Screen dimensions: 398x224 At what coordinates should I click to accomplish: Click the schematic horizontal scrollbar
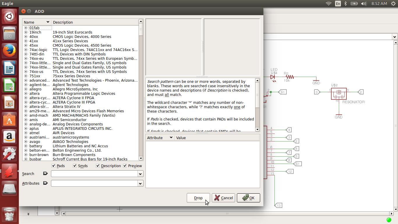click(227, 213)
